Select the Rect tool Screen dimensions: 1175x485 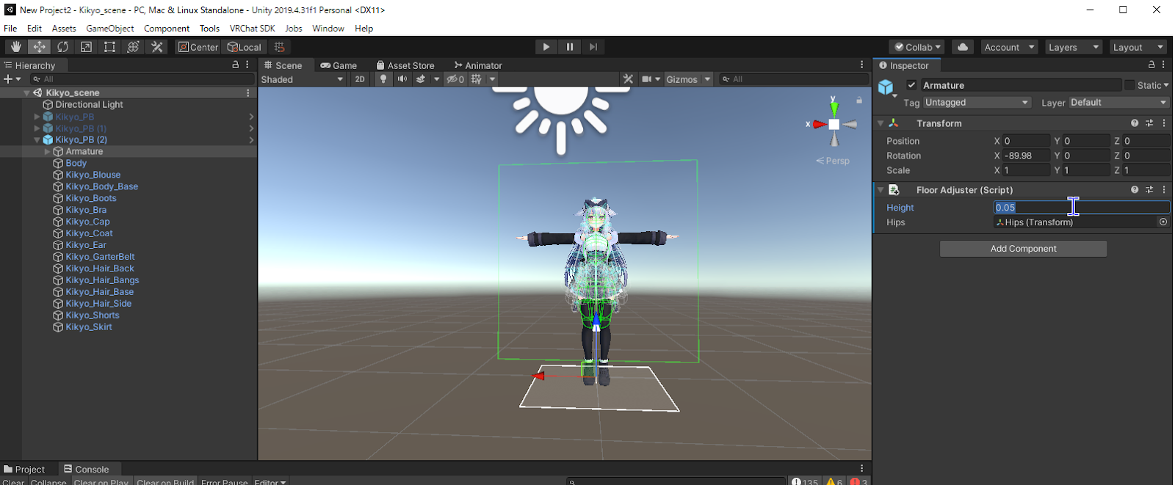tap(109, 47)
